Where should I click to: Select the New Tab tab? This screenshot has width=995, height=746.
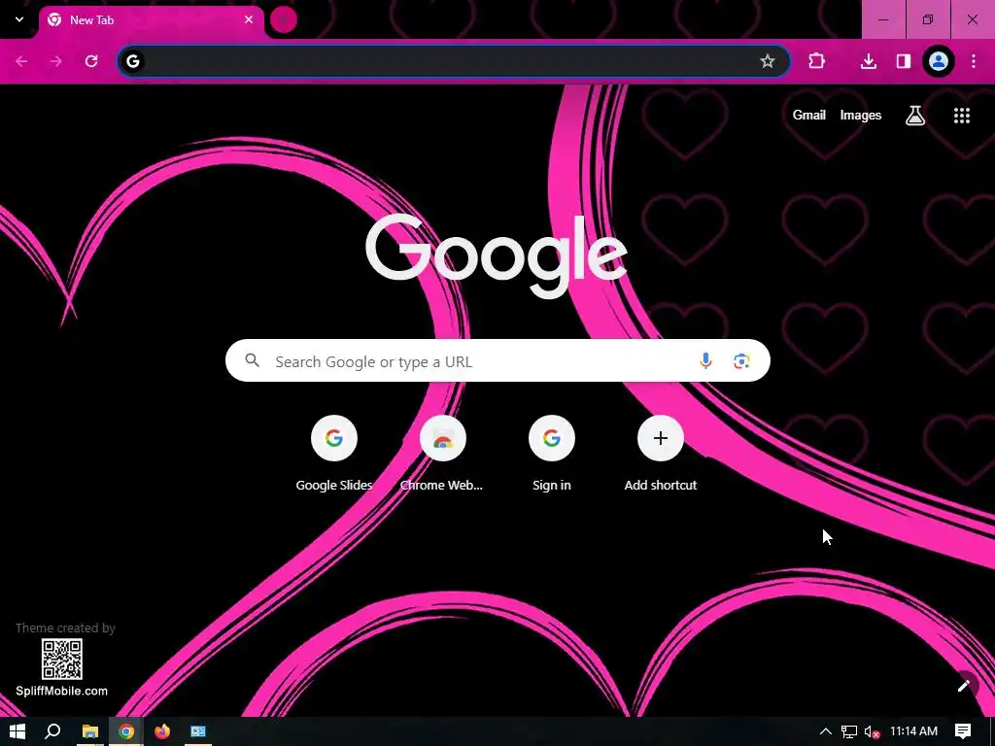[151, 20]
